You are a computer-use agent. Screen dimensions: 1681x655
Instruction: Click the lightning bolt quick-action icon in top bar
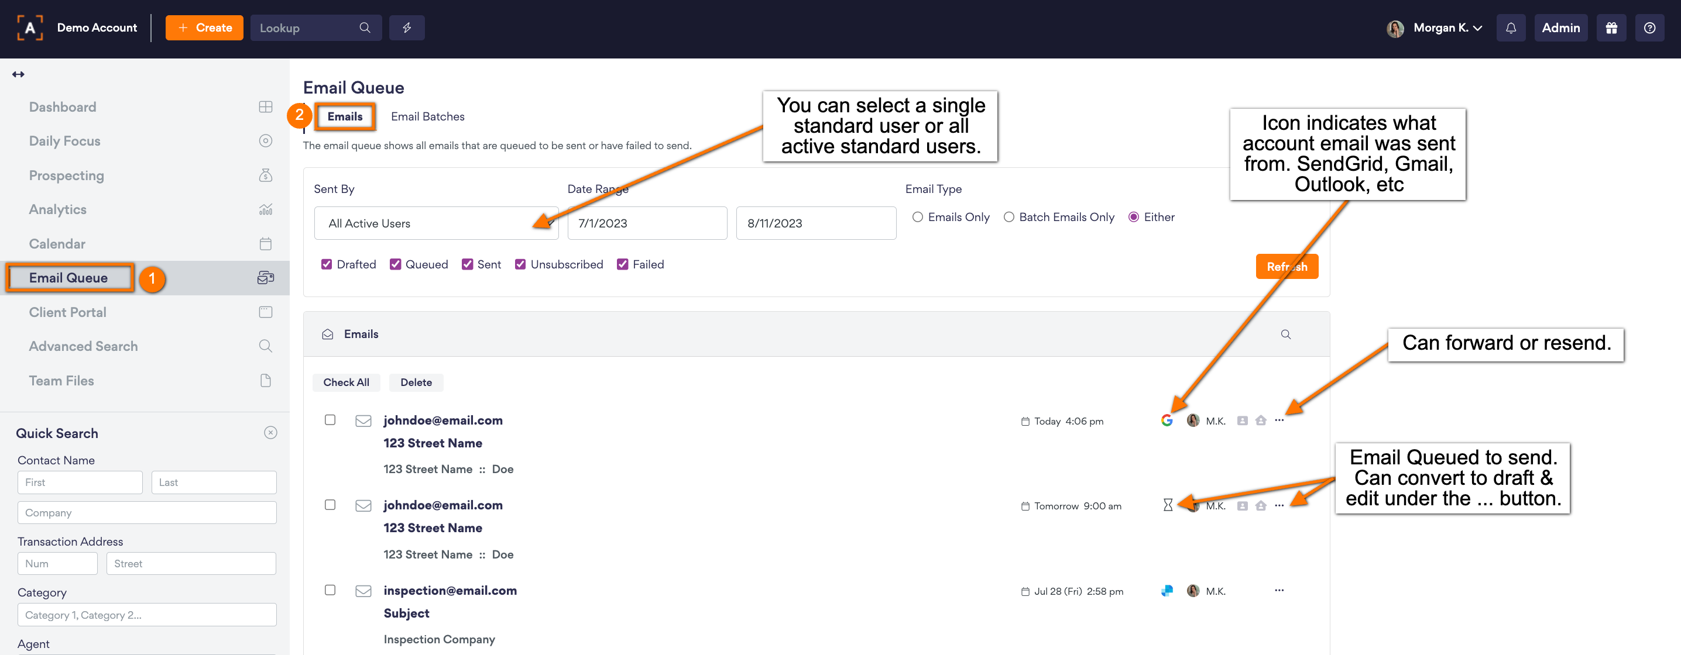[x=407, y=27]
